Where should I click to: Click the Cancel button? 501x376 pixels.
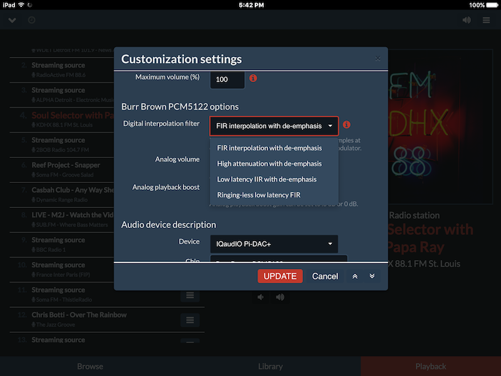click(x=325, y=276)
